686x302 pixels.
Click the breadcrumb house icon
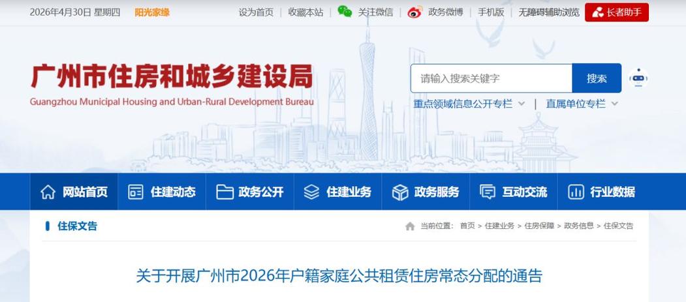[x=410, y=226]
